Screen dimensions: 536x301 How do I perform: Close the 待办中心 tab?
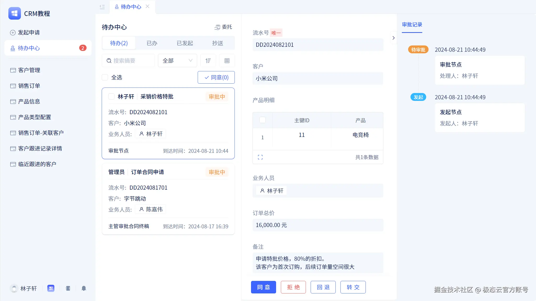pos(147,7)
